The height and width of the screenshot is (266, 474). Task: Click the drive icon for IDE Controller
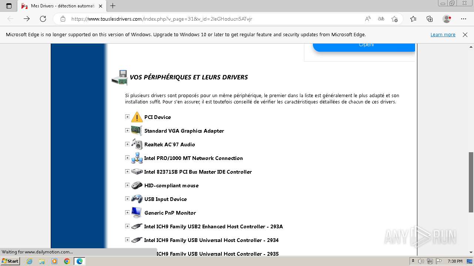pyautogui.click(x=137, y=171)
